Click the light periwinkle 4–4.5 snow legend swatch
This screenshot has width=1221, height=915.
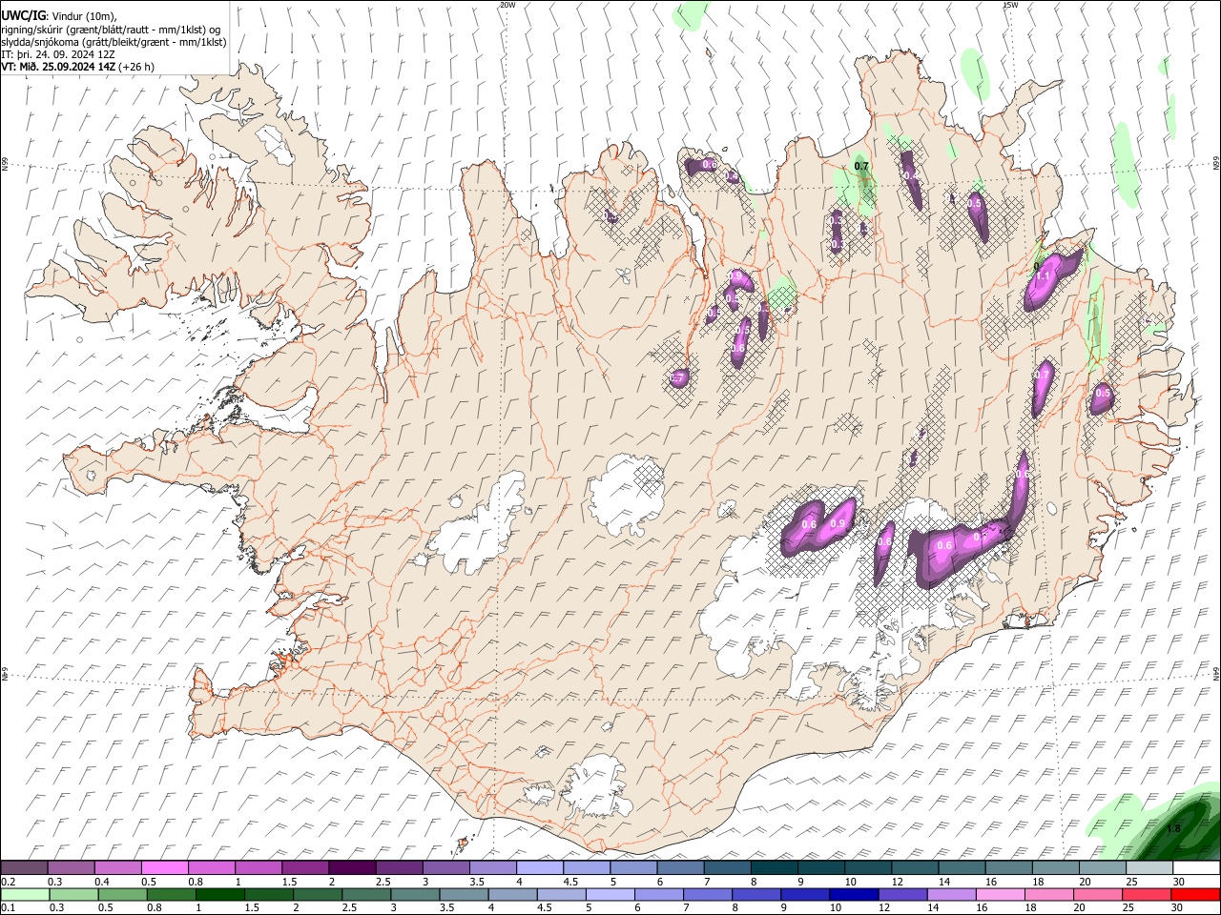(539, 868)
